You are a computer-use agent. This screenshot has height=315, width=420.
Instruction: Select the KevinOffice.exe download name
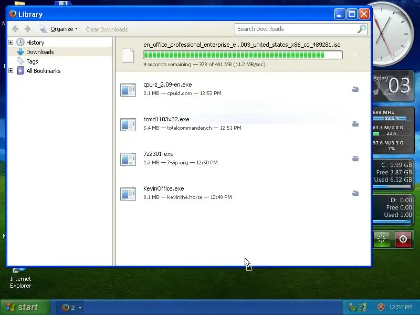tap(164, 188)
